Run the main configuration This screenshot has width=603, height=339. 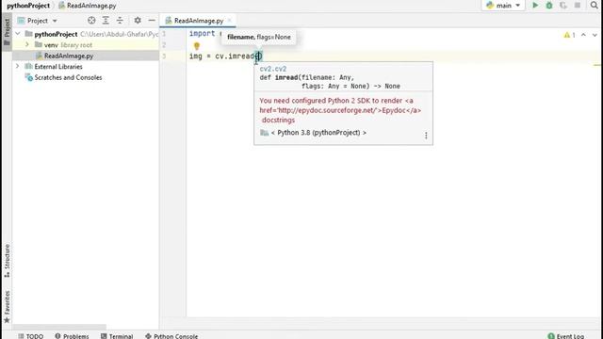coord(535,6)
